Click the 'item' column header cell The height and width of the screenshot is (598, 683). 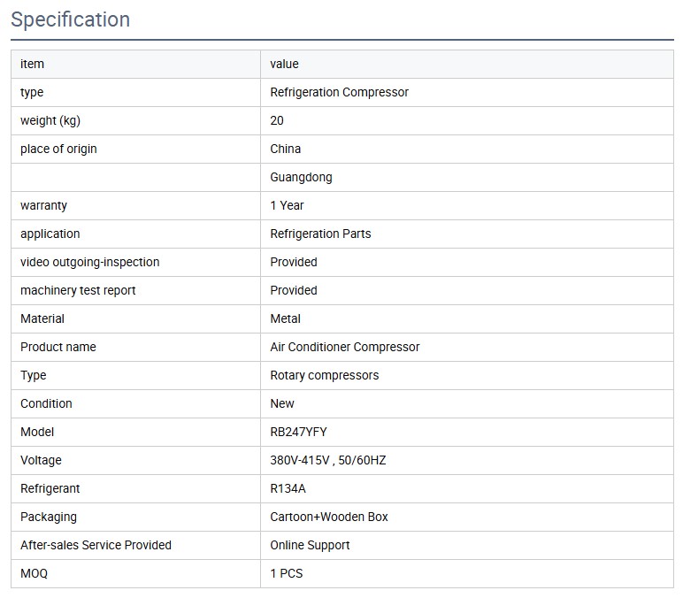click(33, 64)
